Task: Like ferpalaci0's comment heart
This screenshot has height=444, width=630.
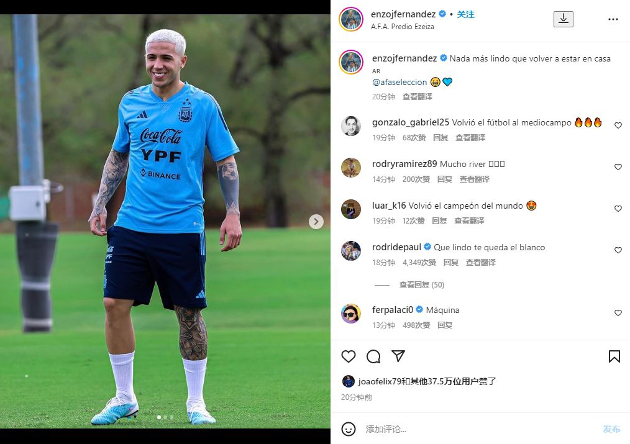Action: [618, 313]
